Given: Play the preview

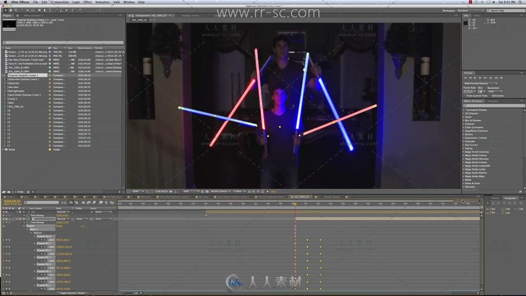Looking at the screenshot, I should click(x=475, y=78).
